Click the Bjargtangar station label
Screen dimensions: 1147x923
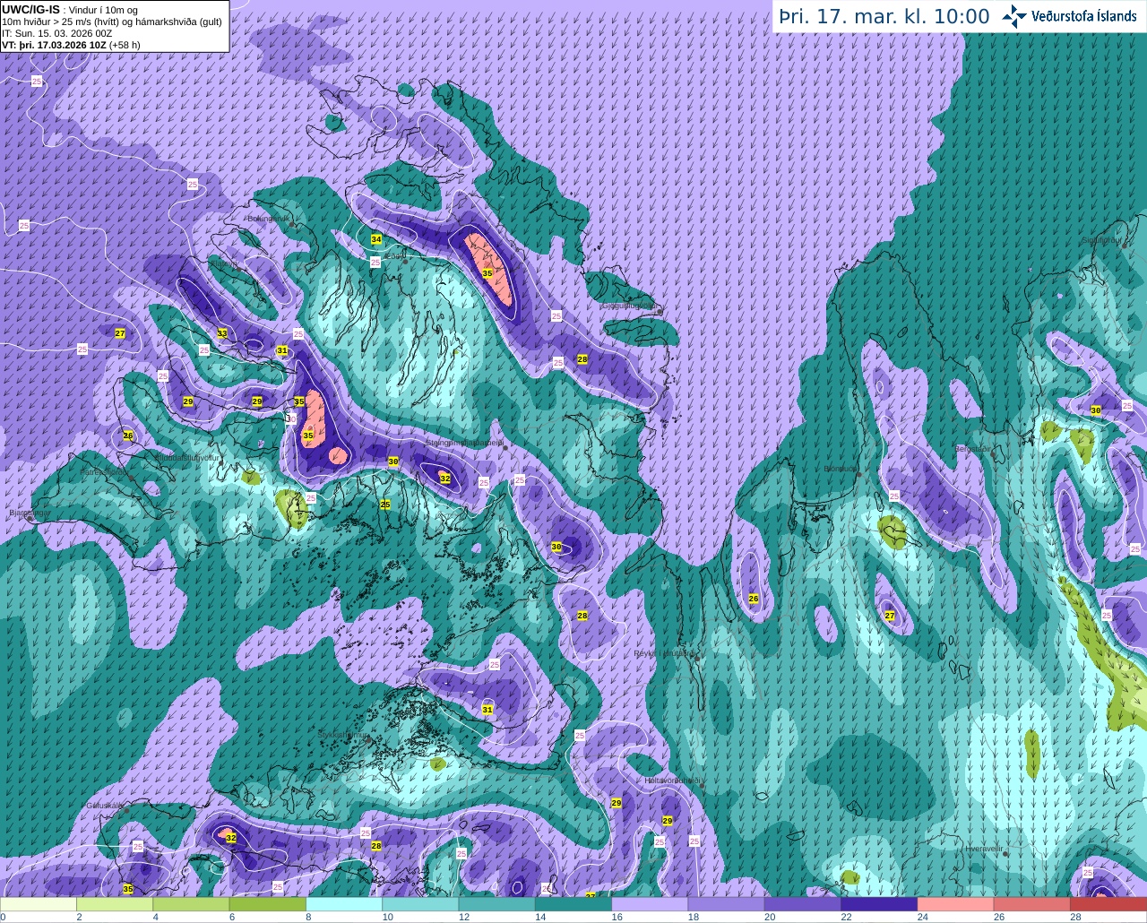click(x=30, y=513)
